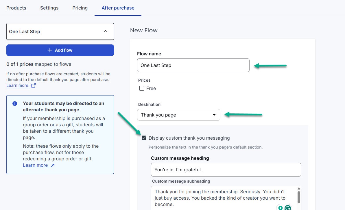This screenshot has width=345, height=210.
Task: Click the Add flow button
Action: (x=60, y=50)
